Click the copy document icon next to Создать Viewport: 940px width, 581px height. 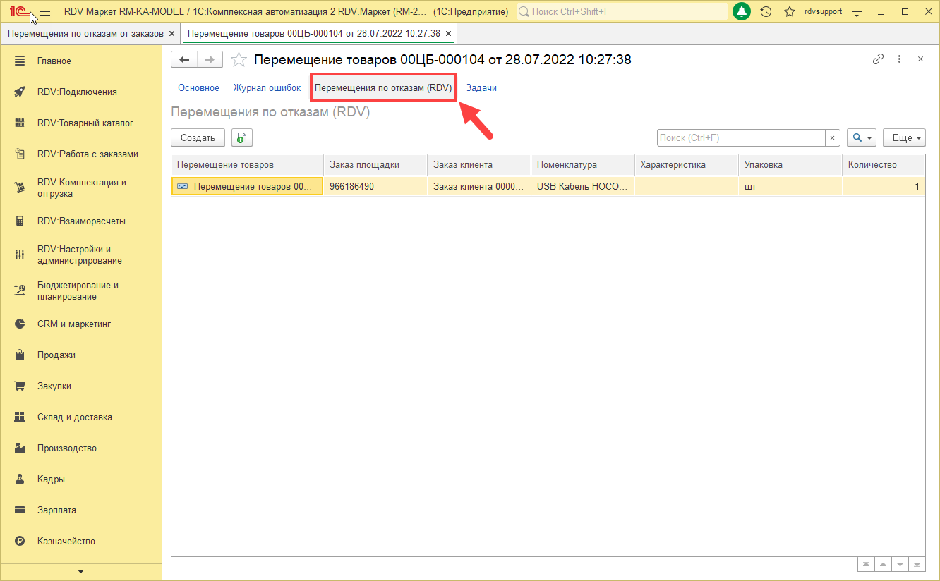pos(241,138)
